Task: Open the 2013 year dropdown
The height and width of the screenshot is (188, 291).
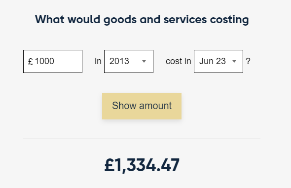Action: [x=129, y=61]
